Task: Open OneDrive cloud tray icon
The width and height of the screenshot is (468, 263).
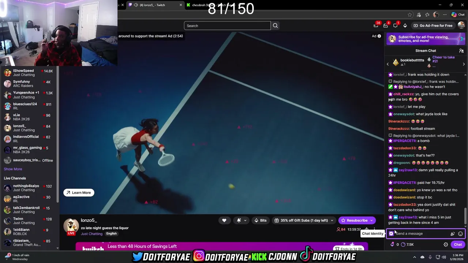Action: point(422,257)
